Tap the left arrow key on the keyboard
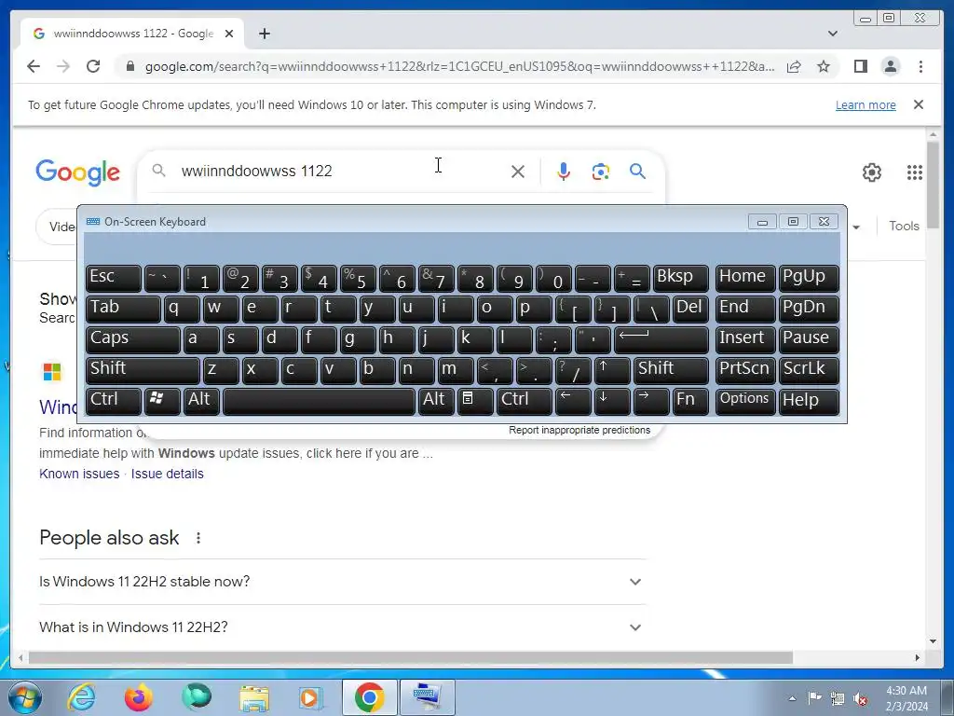The image size is (954, 716). click(573, 401)
